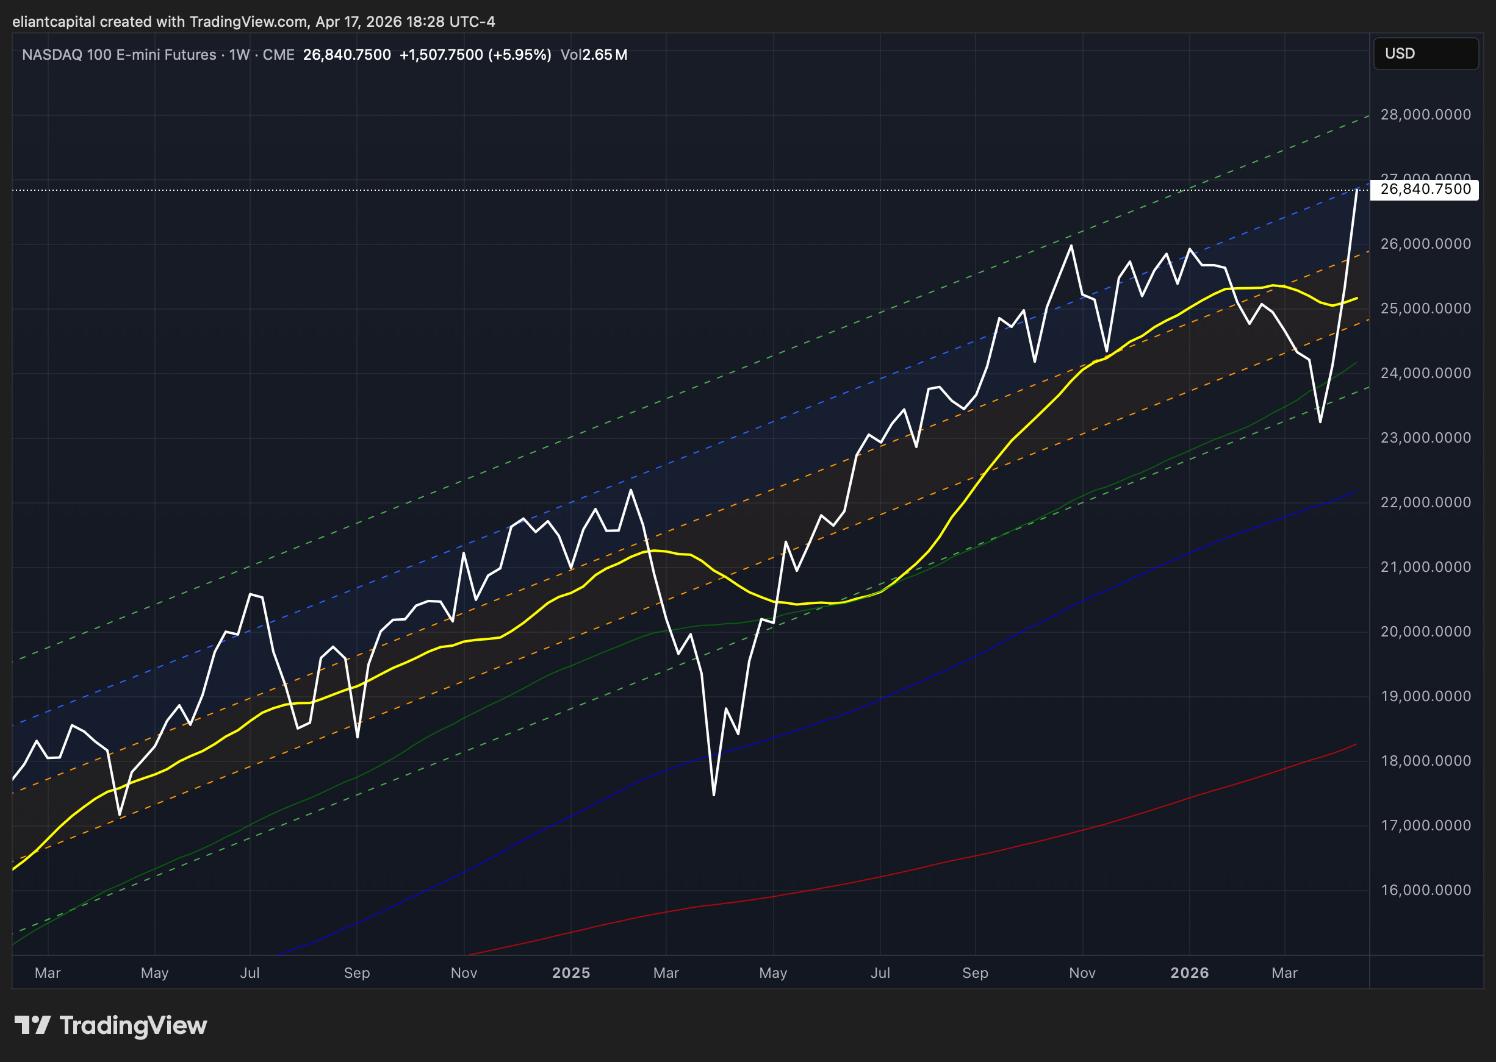Click the 2025 year label on time axis

(570, 972)
